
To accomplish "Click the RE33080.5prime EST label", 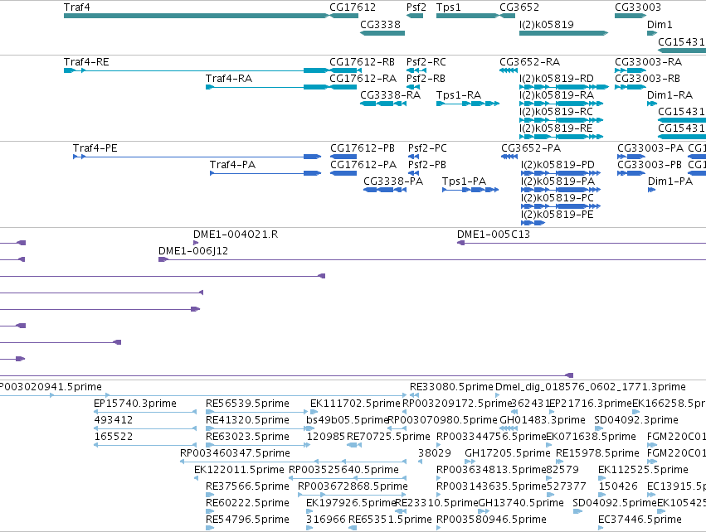I will pyautogui.click(x=451, y=387).
